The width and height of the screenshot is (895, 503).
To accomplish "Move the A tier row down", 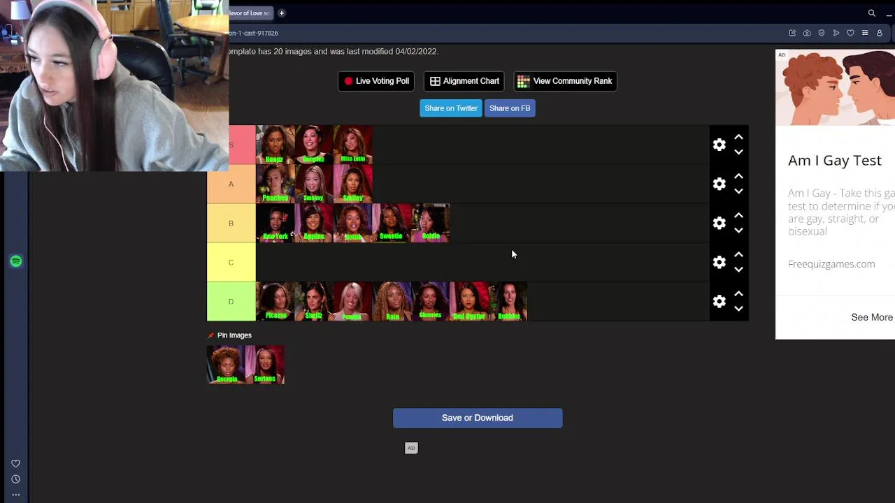I will 738,191.
